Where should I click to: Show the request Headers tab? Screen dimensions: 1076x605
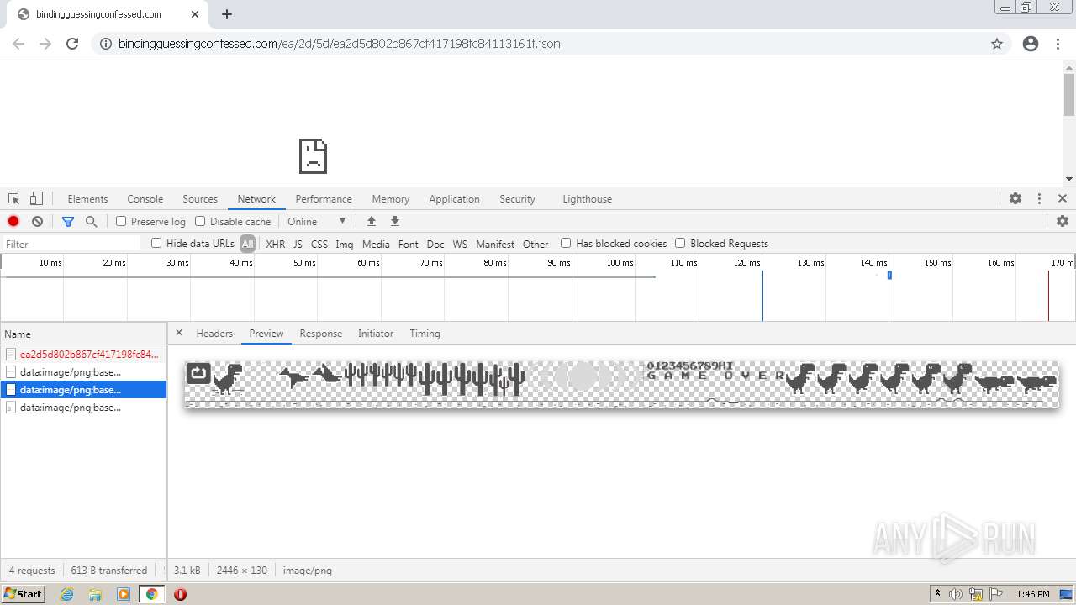[x=214, y=334]
